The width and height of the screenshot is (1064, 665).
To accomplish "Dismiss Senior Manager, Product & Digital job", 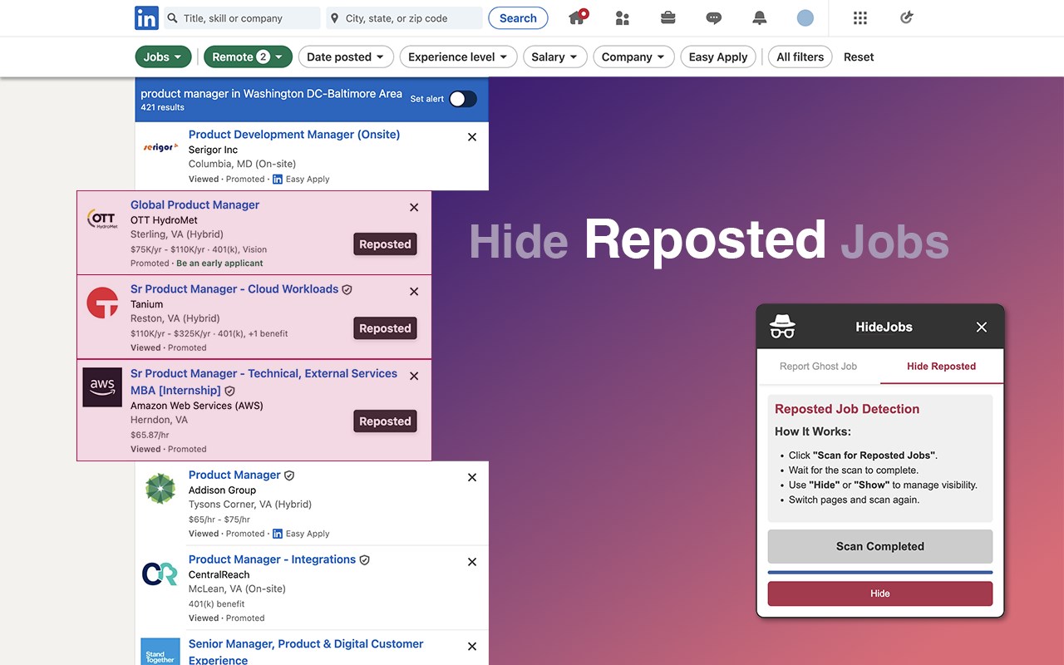I will 472,647.
